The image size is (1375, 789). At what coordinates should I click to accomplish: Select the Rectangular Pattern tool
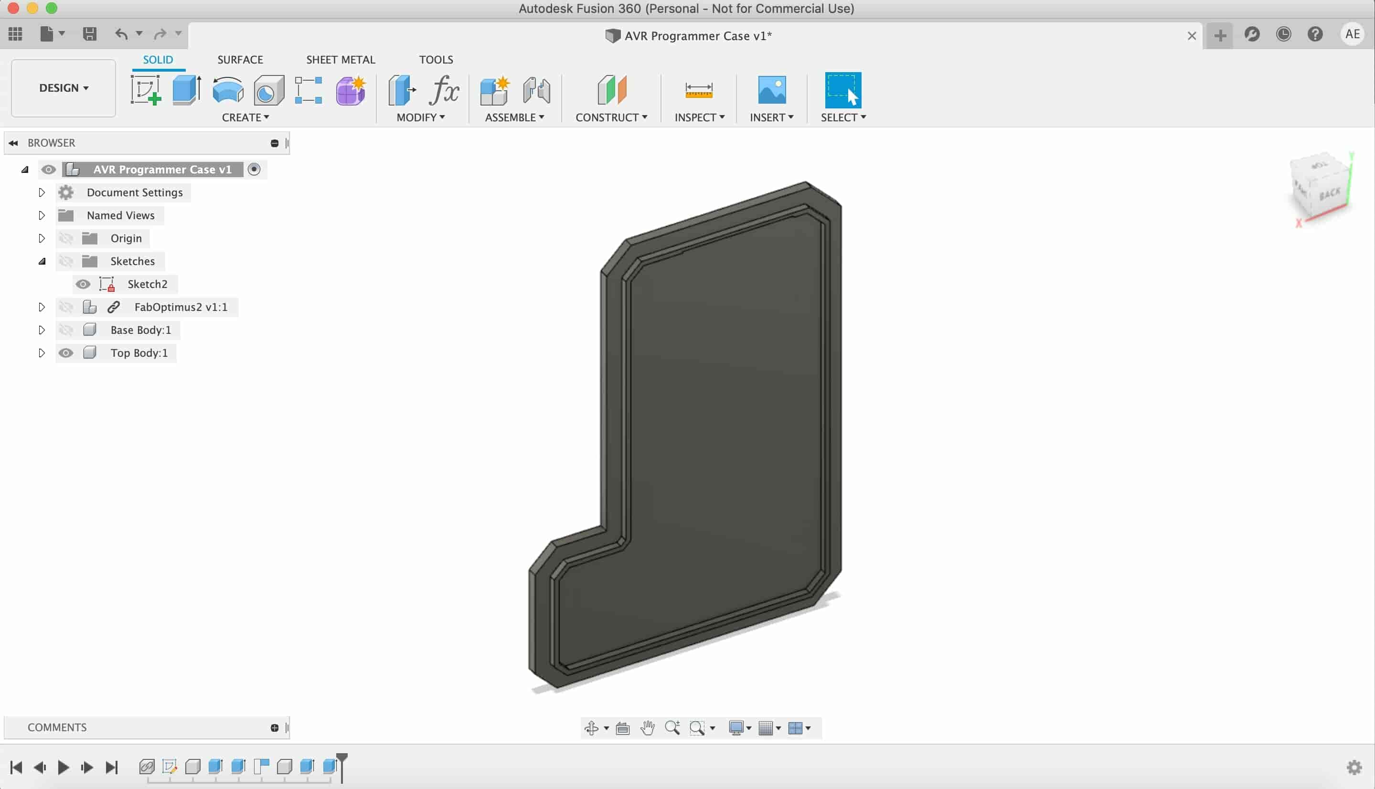pos(308,90)
